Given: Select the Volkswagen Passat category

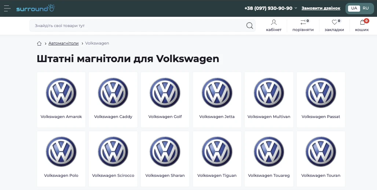Looking at the screenshot, I should 321,100.
